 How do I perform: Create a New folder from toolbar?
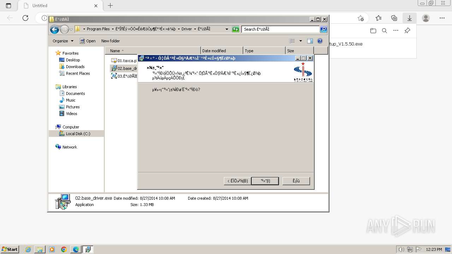111,41
